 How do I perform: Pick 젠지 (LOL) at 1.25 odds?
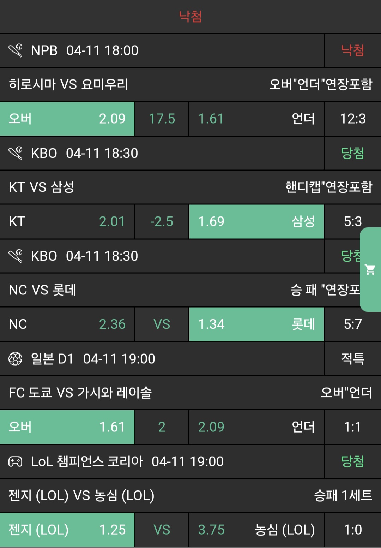[x=67, y=530]
